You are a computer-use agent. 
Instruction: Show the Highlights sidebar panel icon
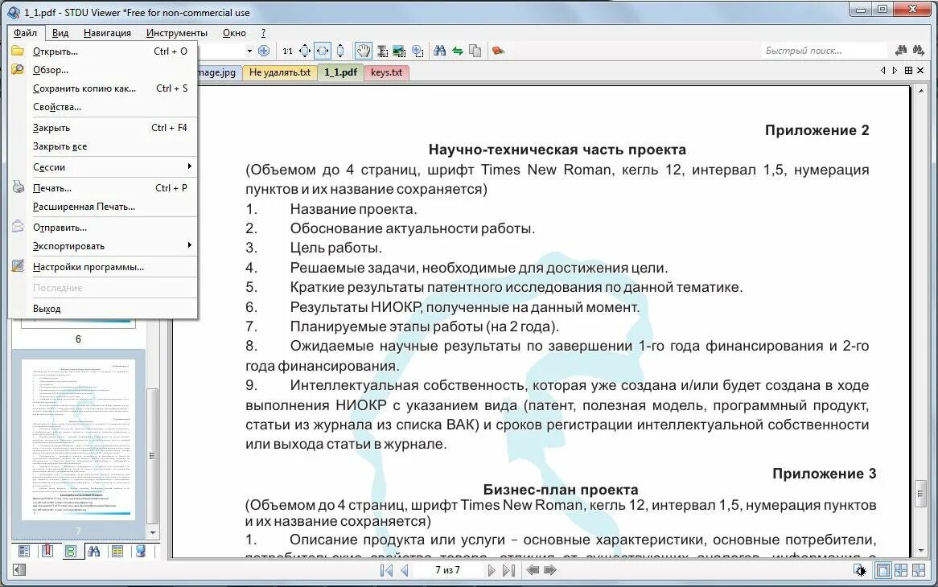pos(117,551)
